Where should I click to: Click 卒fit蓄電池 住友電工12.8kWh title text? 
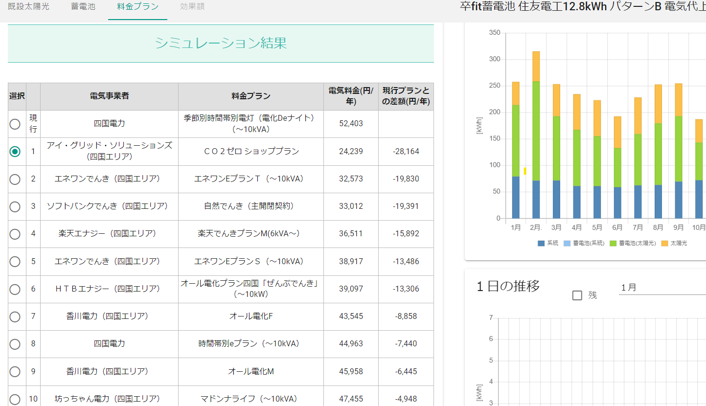583,6
